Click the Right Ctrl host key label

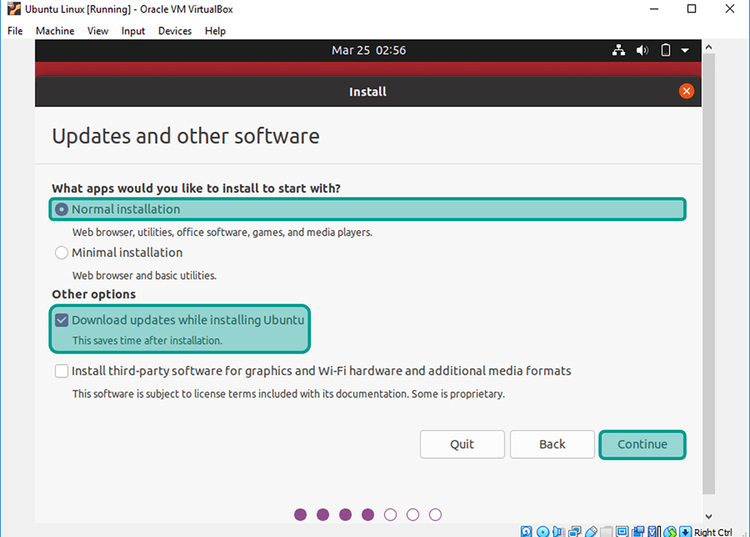(713, 531)
